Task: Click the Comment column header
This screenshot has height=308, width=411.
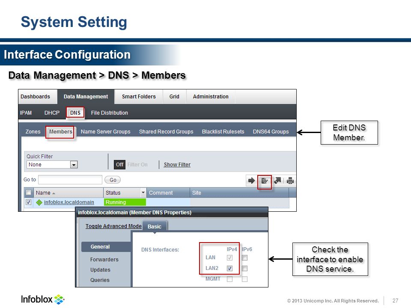Action: (x=168, y=193)
